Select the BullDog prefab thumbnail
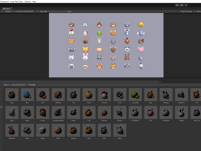Image resolution: width=201 pixels, height=151 pixels. 58,95
